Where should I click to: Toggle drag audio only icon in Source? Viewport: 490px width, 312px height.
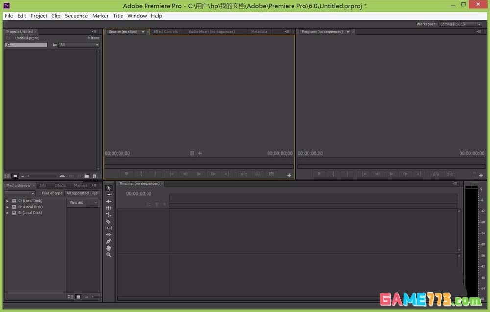(200, 153)
